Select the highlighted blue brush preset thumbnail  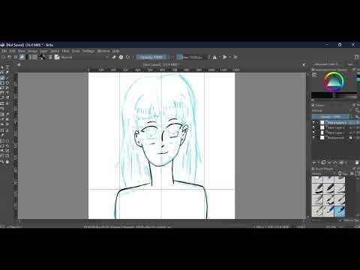[x=339, y=211]
